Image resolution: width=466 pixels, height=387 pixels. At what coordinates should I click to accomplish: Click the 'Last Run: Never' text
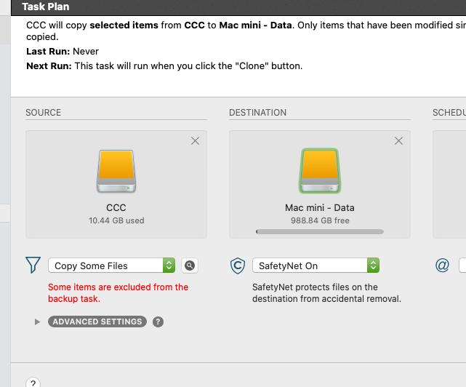(63, 52)
